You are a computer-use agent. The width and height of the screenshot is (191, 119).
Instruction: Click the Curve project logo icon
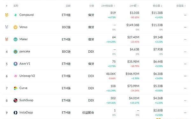coord(16,88)
